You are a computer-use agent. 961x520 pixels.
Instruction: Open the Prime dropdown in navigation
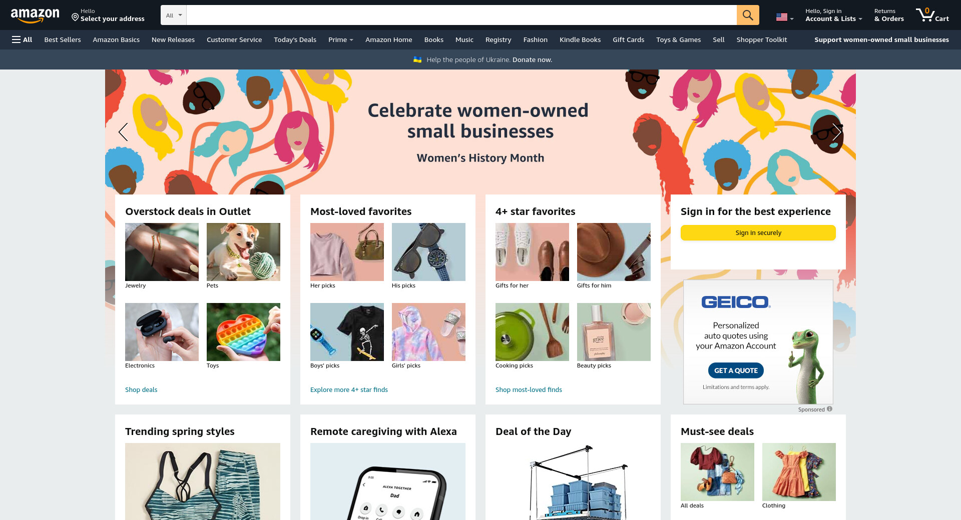(340, 39)
